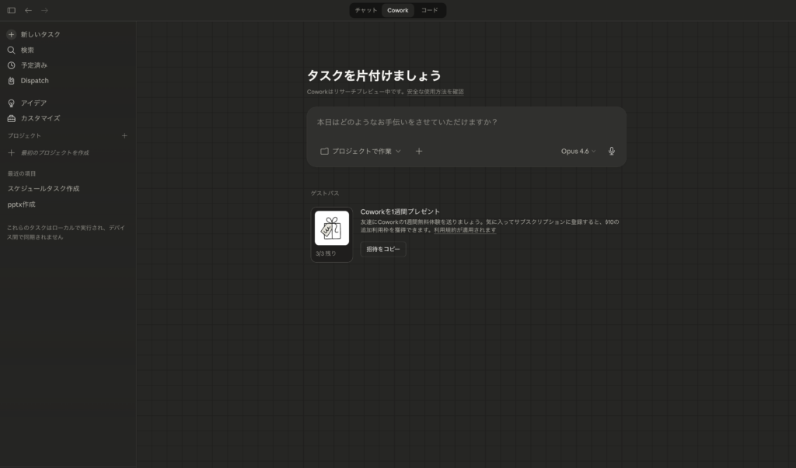Open アイデア using the lightbulb icon

click(x=30, y=102)
